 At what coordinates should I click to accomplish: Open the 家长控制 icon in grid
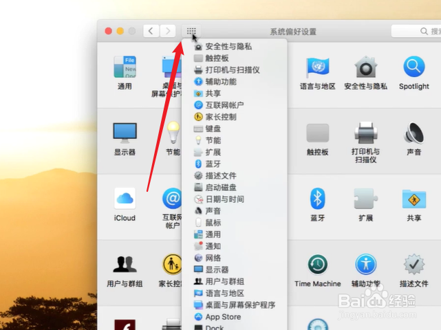[x=172, y=264]
